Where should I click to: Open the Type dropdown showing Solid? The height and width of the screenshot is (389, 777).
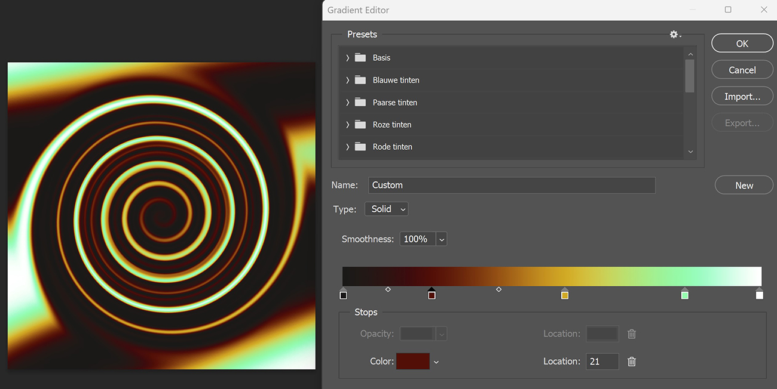click(386, 209)
